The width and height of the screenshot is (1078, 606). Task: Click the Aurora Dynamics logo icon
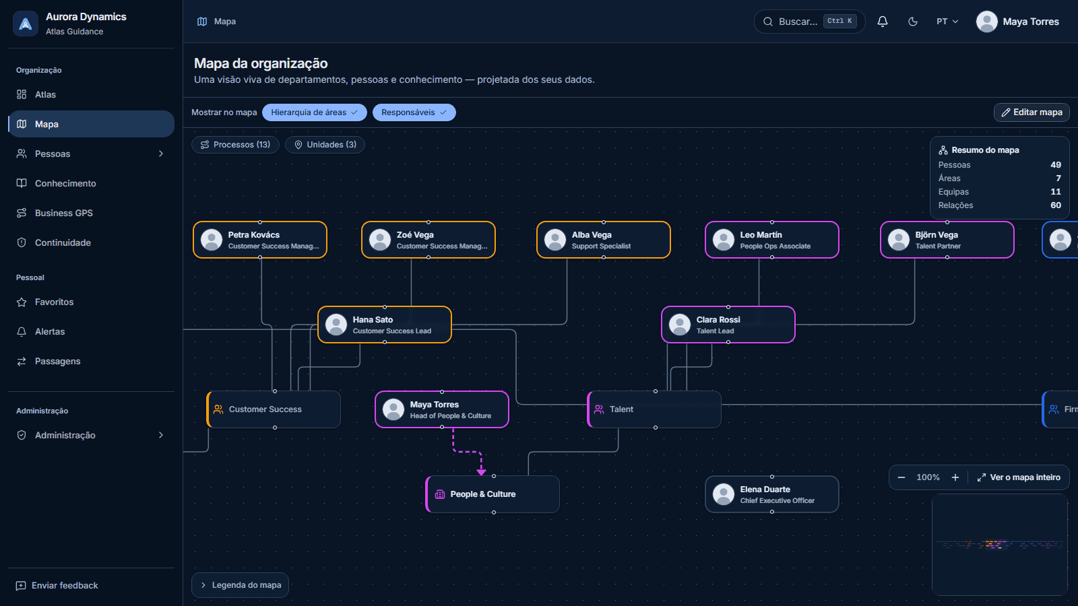pos(26,24)
